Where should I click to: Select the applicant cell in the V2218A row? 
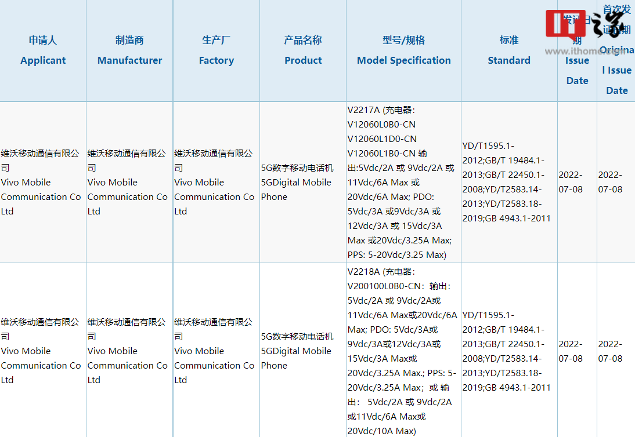point(43,351)
